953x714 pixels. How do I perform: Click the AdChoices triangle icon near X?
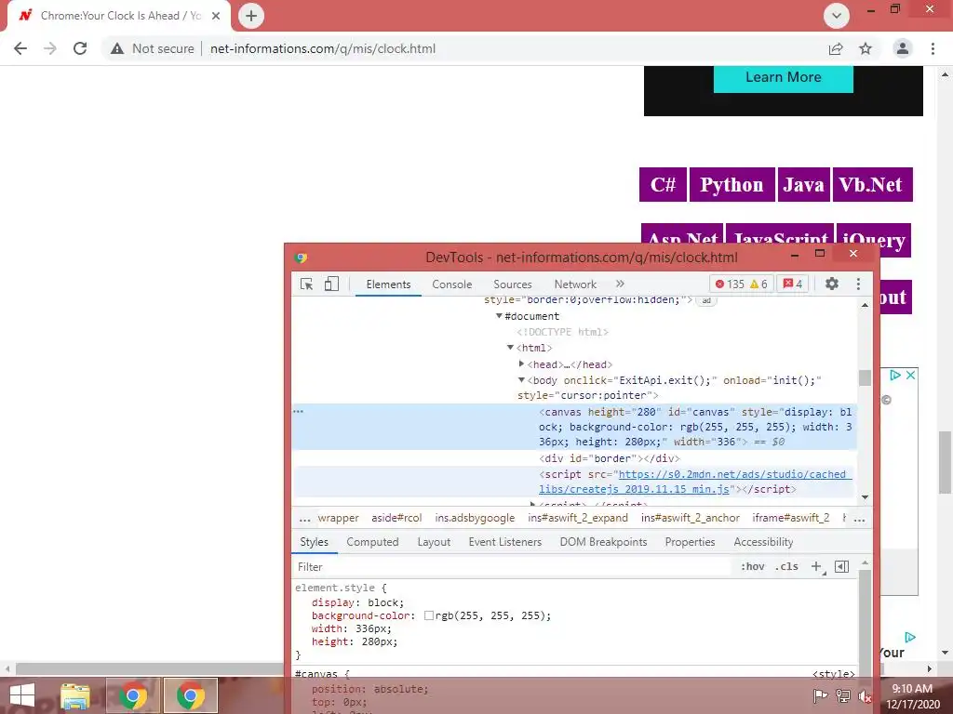(x=894, y=376)
